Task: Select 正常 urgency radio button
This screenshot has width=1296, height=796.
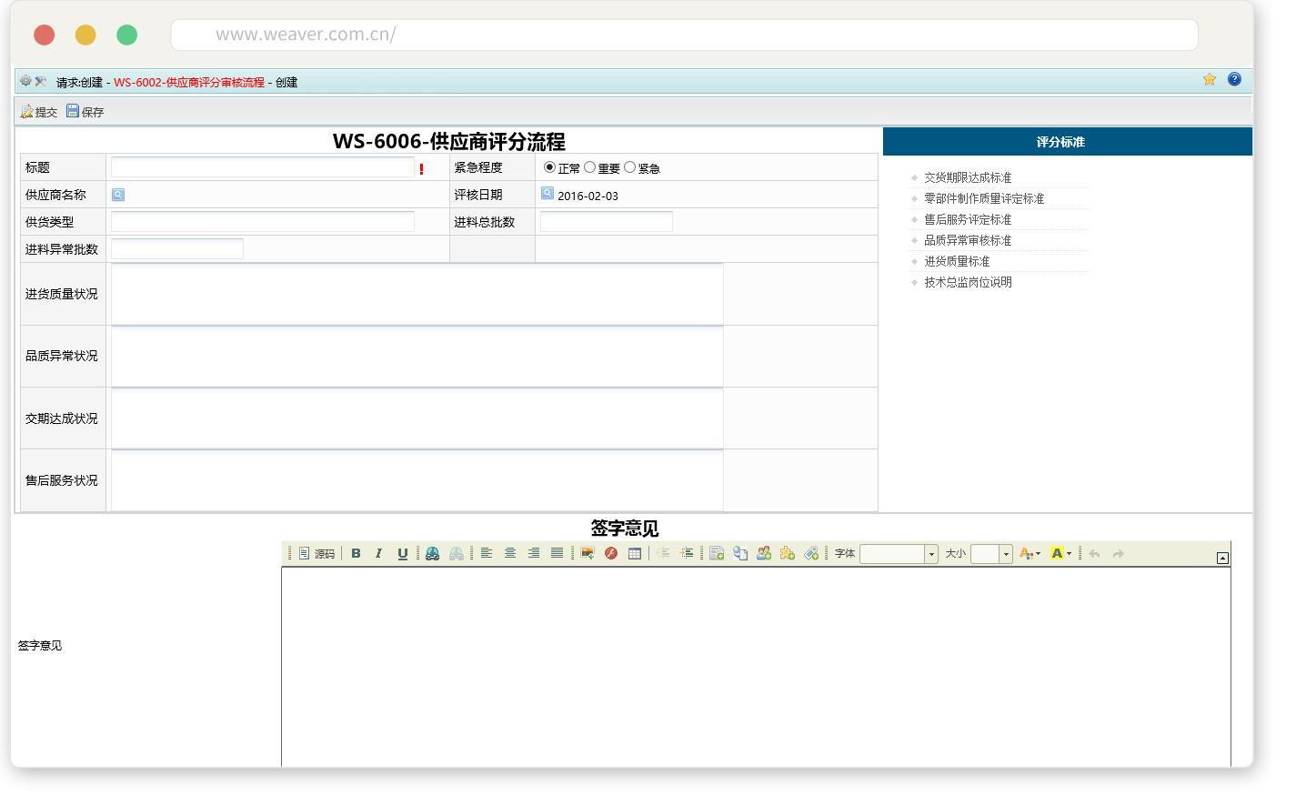Action: point(549,167)
